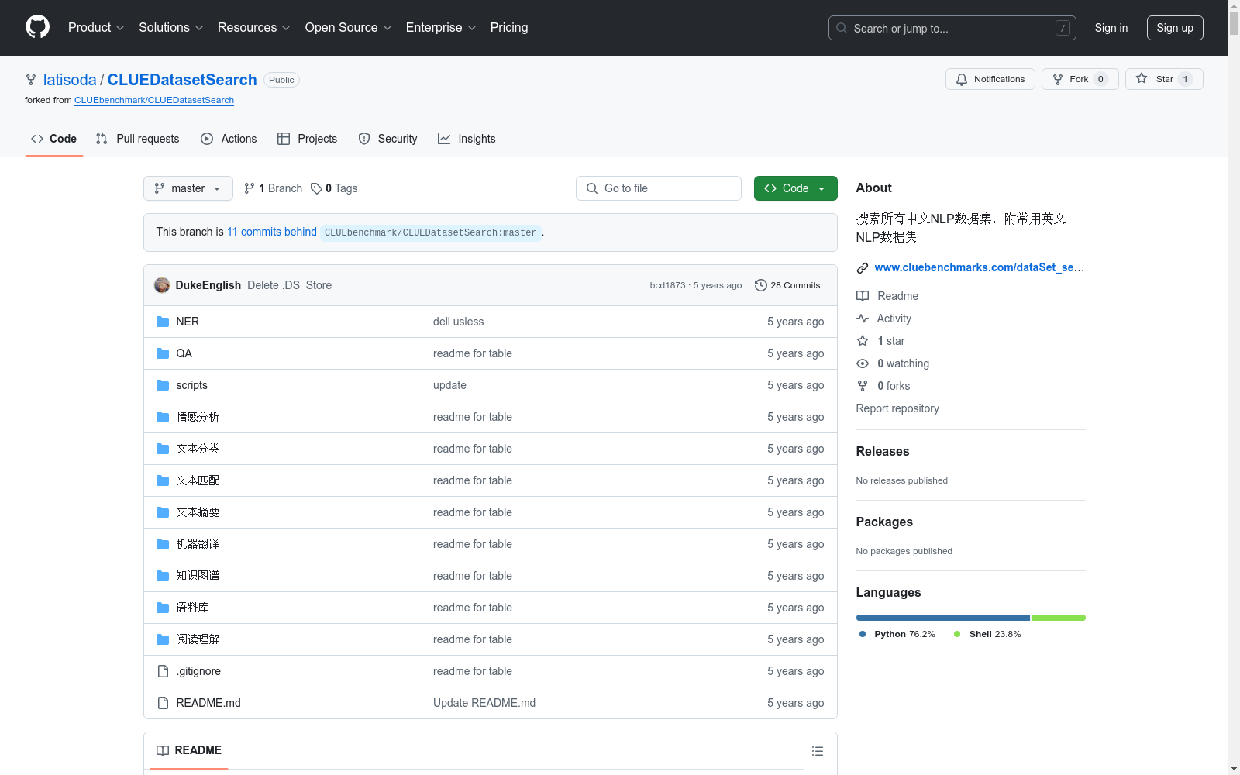Click the eye icon beside '0 watching'
Viewport: 1240px width, 775px height.
click(863, 363)
